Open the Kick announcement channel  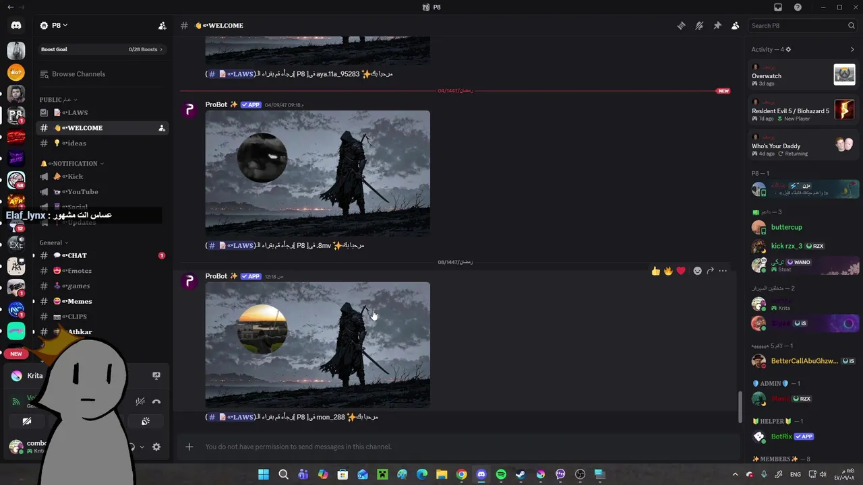(x=101, y=176)
